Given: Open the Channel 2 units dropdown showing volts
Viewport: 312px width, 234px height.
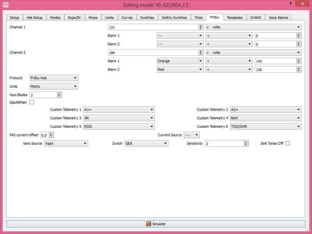Looking at the screenshot, I should point(253,53).
